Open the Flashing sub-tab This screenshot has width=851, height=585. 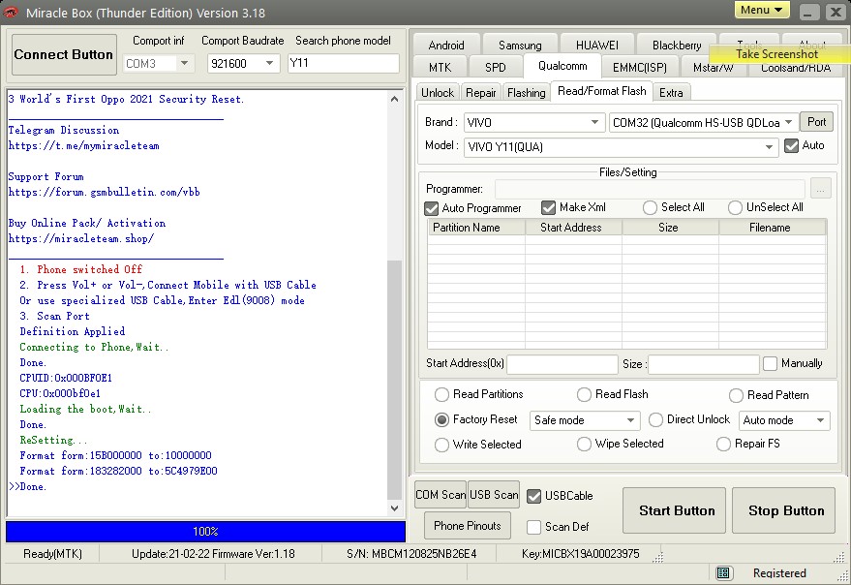526,92
